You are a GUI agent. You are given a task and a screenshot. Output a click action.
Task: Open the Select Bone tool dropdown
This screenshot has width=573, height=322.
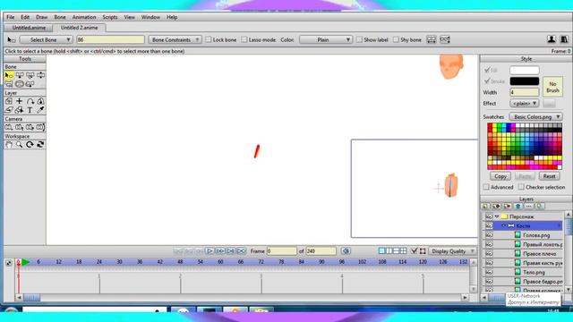coord(46,39)
